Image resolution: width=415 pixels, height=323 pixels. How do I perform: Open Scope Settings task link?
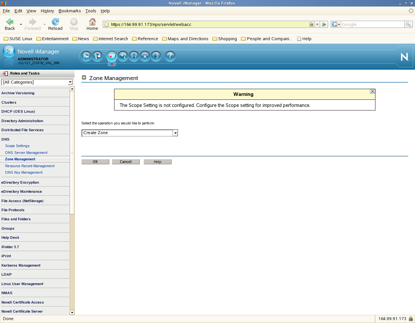click(x=17, y=146)
